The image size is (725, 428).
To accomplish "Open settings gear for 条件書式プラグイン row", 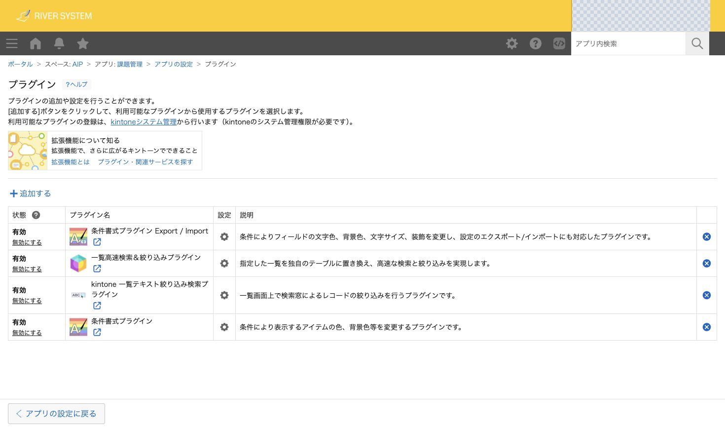I will click(224, 327).
